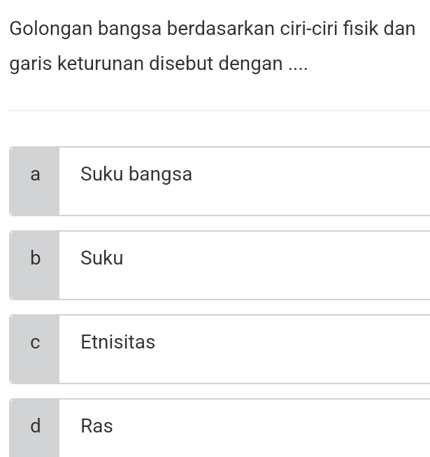Click the 'Ras' answer text

point(96,426)
